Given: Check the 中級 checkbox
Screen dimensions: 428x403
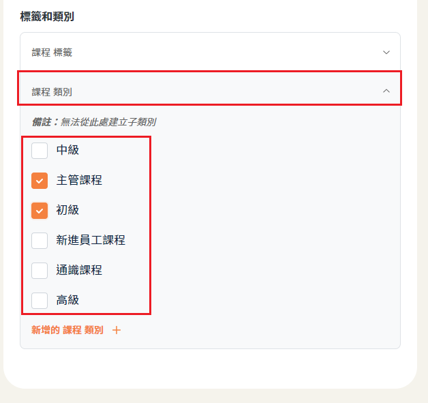Looking at the screenshot, I should [40, 150].
